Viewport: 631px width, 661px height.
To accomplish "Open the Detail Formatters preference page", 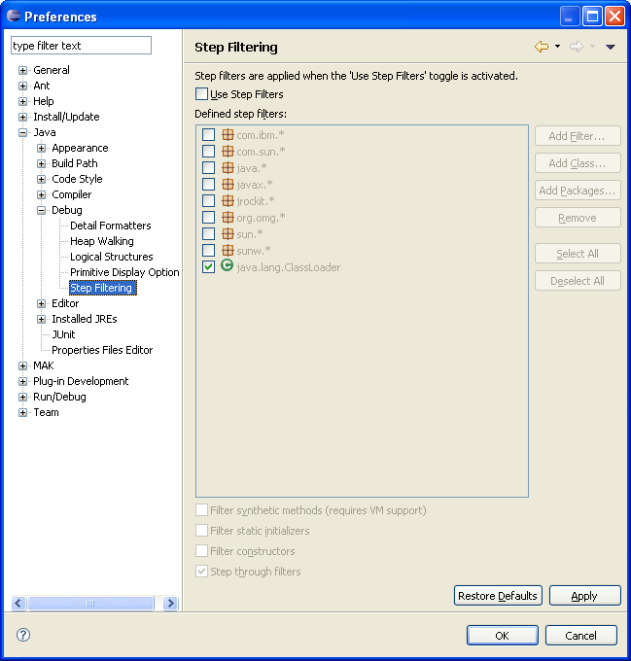I will click(110, 226).
